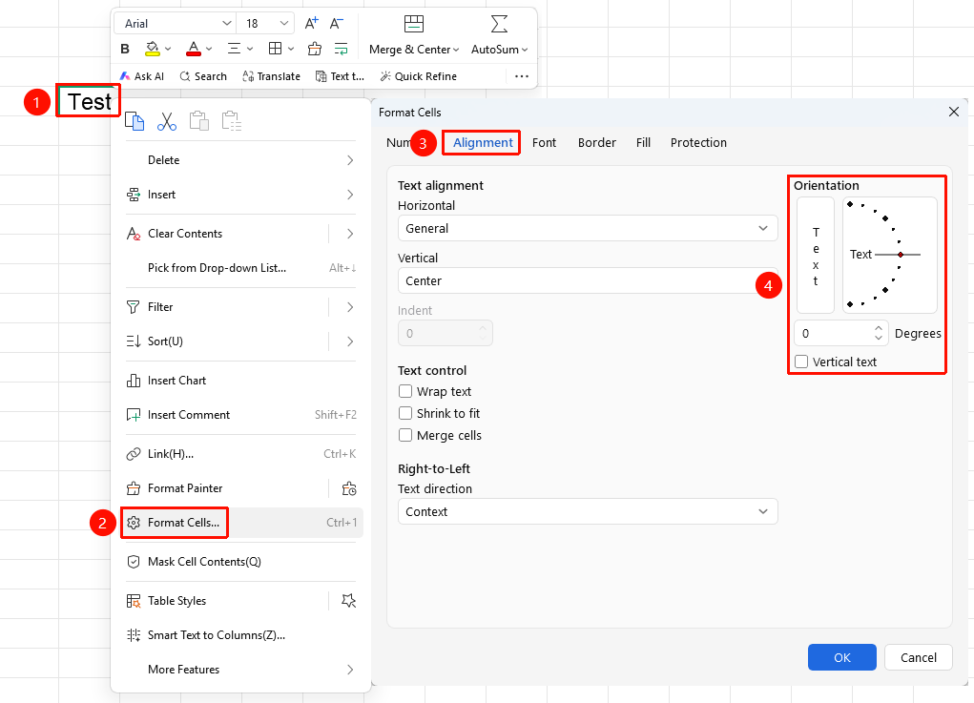This screenshot has width=974, height=703.
Task: Check the Merge cells checkbox
Action: [x=405, y=435]
